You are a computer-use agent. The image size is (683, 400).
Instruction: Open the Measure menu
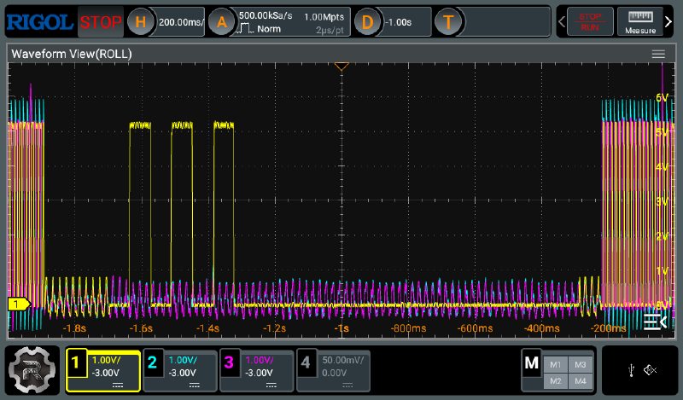640,21
